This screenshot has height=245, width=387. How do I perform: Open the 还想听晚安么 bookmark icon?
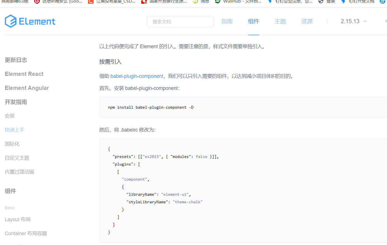point(37,2)
